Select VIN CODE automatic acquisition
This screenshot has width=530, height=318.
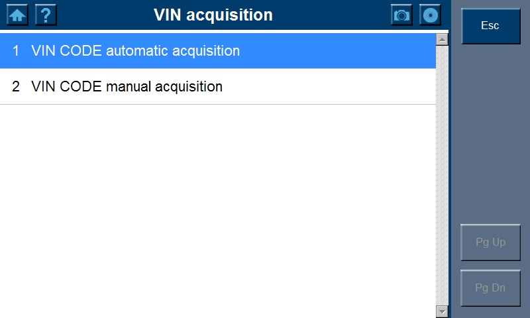[x=135, y=51]
